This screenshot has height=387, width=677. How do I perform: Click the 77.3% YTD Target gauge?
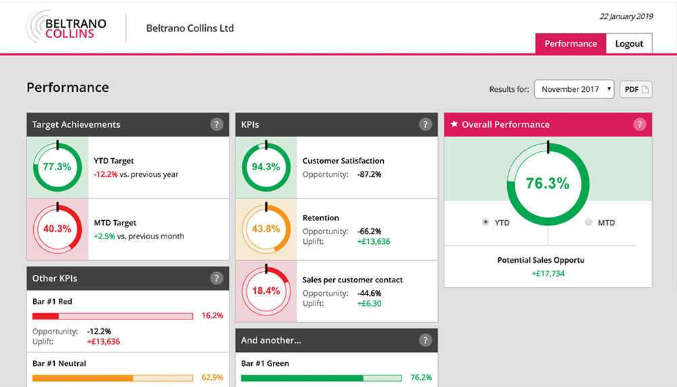point(58,167)
